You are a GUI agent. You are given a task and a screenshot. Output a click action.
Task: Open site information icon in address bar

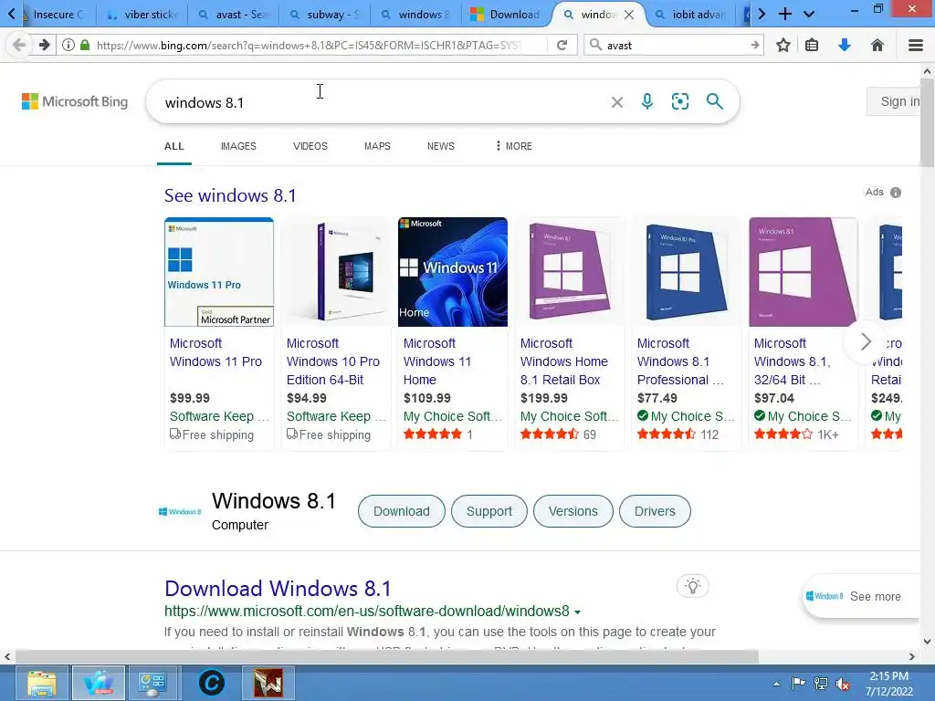click(x=68, y=45)
